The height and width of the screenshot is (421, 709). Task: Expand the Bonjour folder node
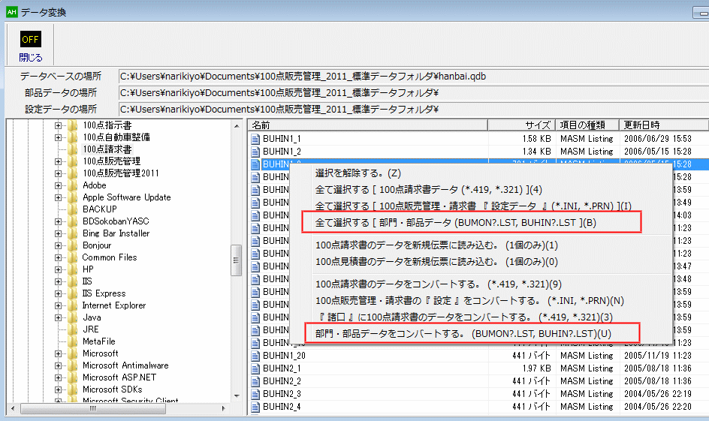coord(58,245)
